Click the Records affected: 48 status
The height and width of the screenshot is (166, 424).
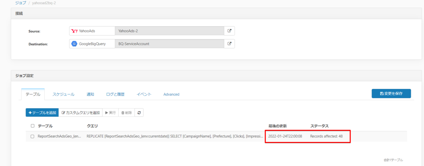pyautogui.click(x=326, y=136)
